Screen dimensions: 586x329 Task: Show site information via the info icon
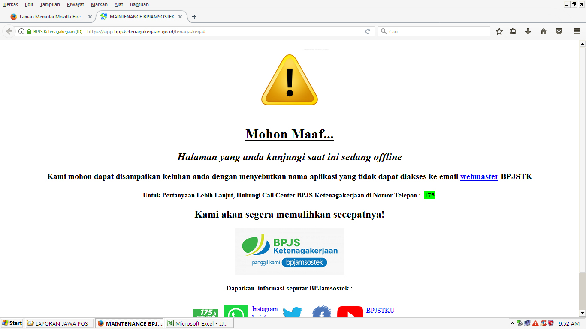tap(21, 31)
